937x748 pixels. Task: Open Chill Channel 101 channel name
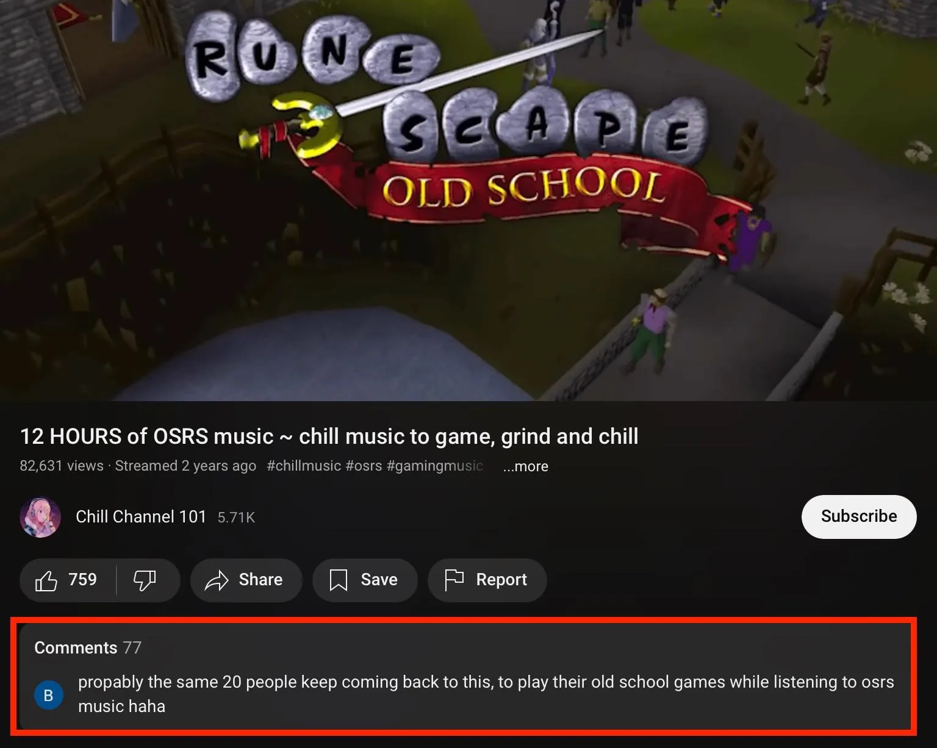pyautogui.click(x=141, y=516)
